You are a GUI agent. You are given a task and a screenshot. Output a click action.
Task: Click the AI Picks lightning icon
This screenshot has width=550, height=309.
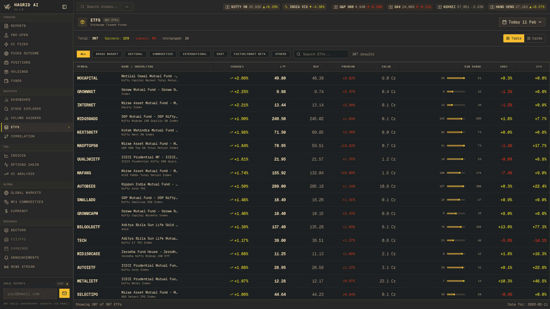pyautogui.click(x=6, y=44)
